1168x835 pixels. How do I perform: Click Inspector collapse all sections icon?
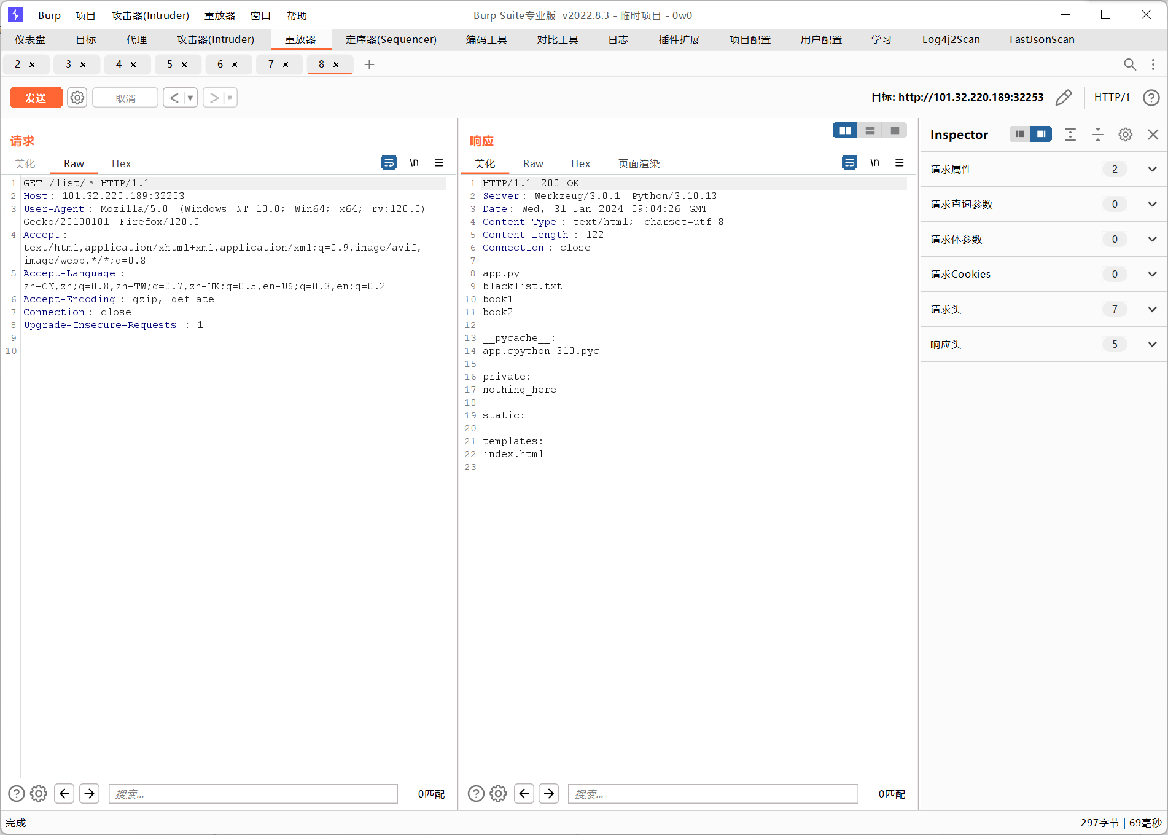pos(1098,135)
